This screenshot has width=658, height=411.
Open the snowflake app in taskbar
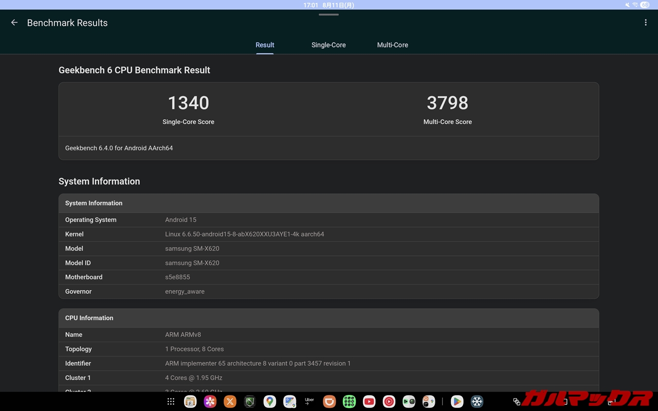pyautogui.click(x=477, y=402)
